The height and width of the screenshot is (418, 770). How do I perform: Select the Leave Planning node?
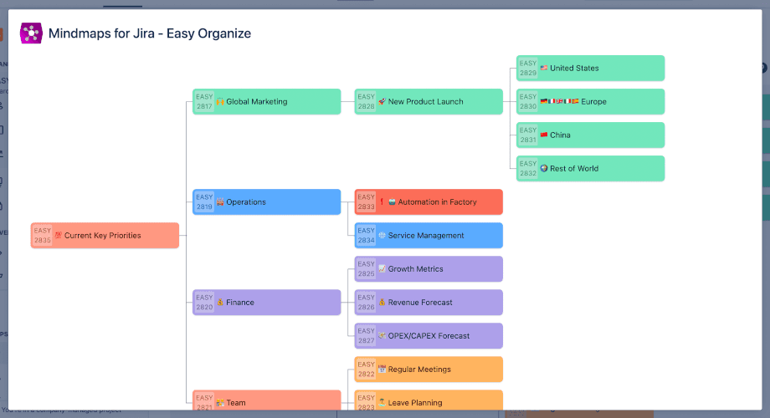pyautogui.click(x=429, y=400)
